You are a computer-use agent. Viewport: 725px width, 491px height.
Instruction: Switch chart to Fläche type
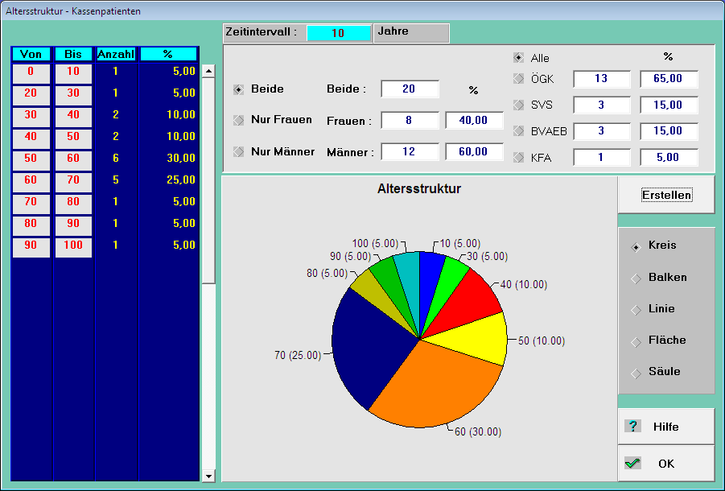coord(636,340)
